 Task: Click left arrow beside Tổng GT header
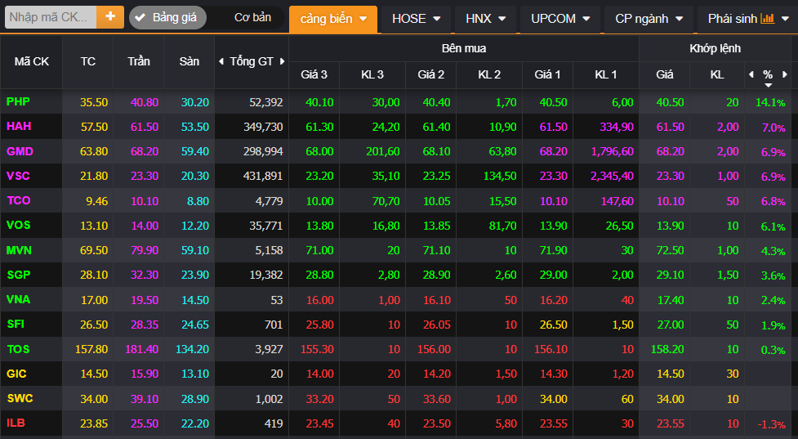tap(221, 61)
